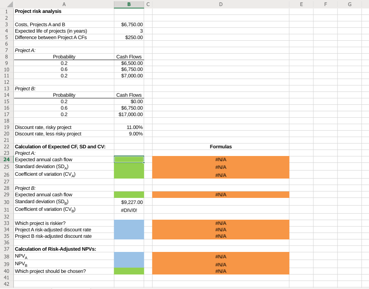Click the #DIV/0! error cell
Screen dimensions: 369x289
click(129, 210)
